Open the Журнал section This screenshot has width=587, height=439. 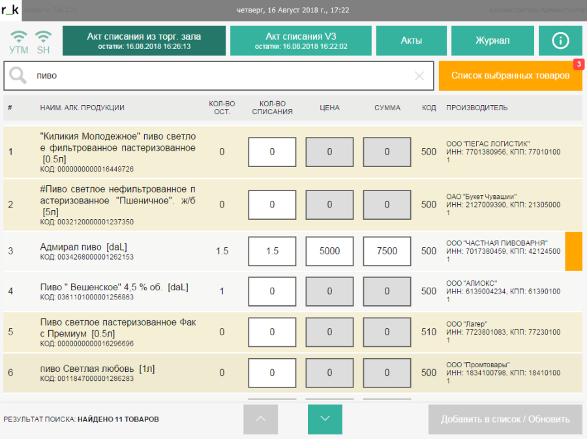click(492, 40)
